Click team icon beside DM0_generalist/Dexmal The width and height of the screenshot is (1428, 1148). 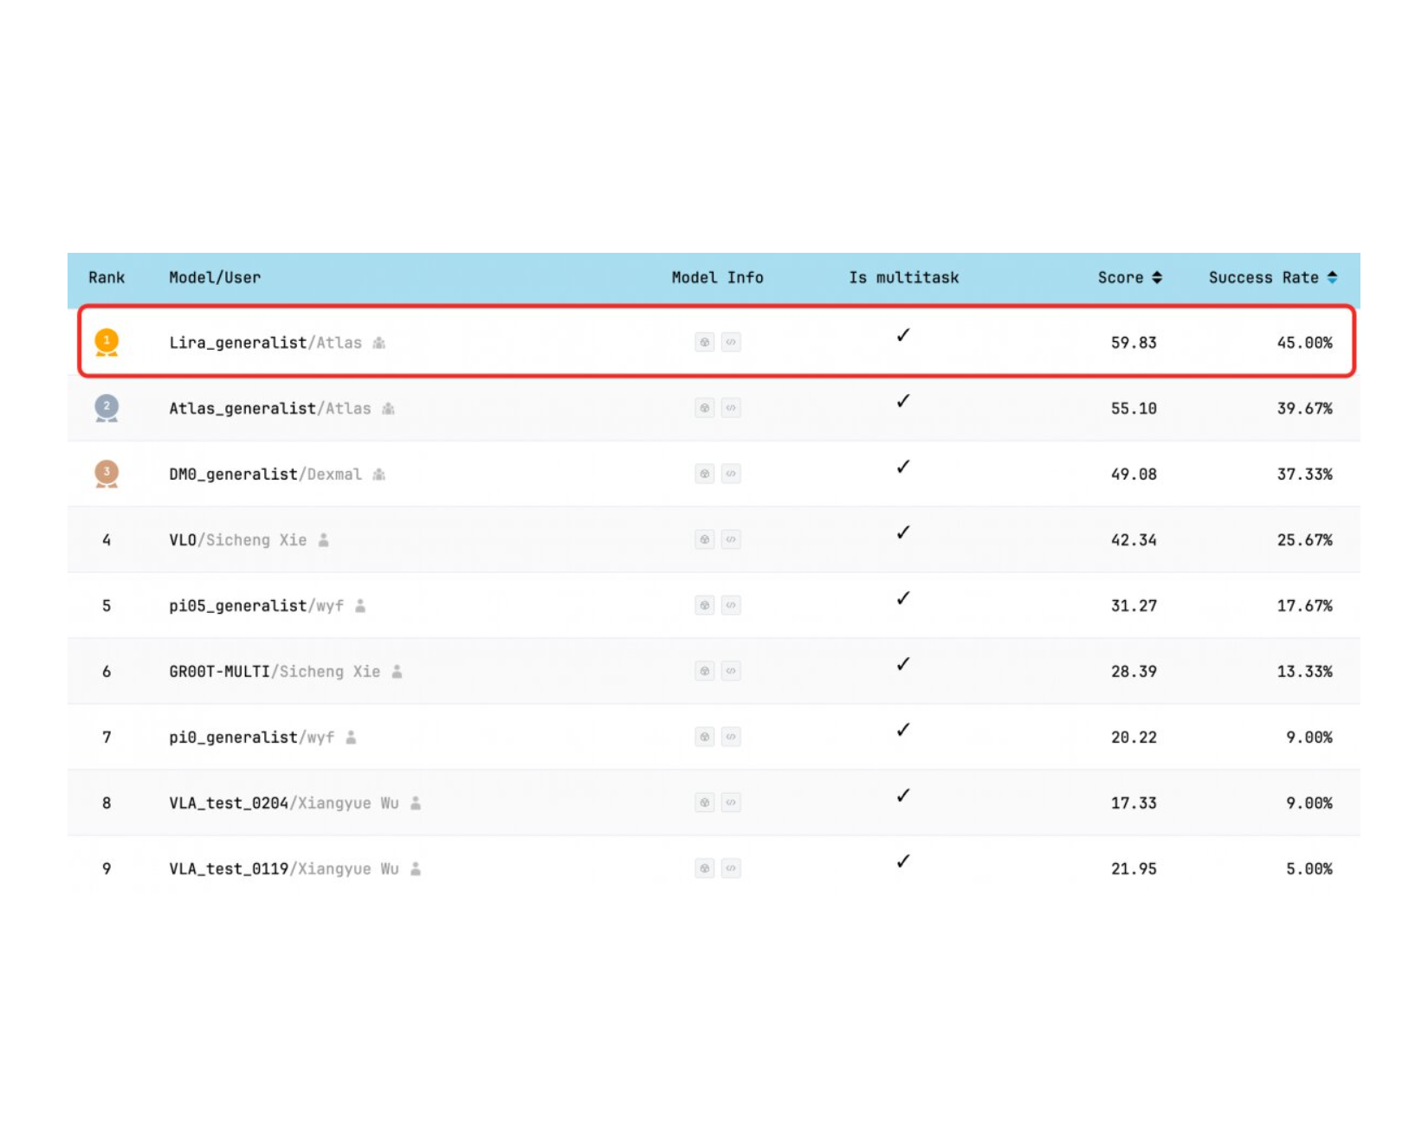pyautogui.click(x=378, y=474)
